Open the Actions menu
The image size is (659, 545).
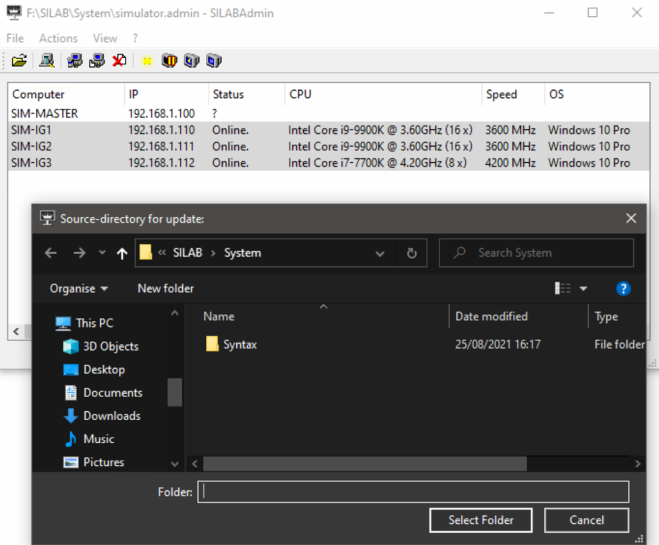tap(58, 39)
